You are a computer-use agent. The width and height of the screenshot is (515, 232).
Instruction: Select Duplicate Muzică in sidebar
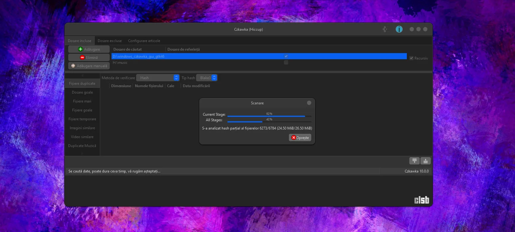[x=82, y=146]
